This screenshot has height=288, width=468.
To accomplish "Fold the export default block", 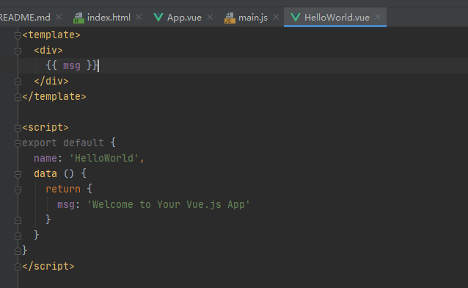I will coord(18,143).
